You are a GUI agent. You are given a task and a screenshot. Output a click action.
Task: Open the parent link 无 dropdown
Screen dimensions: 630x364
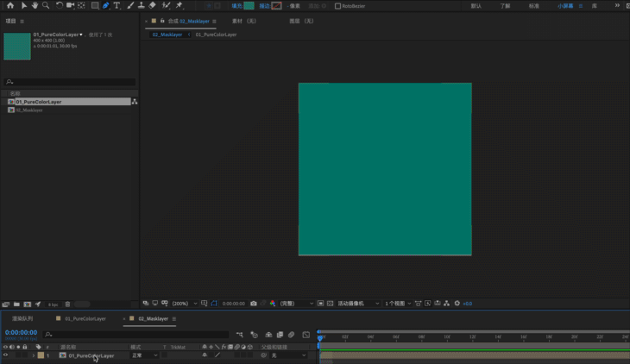288,355
